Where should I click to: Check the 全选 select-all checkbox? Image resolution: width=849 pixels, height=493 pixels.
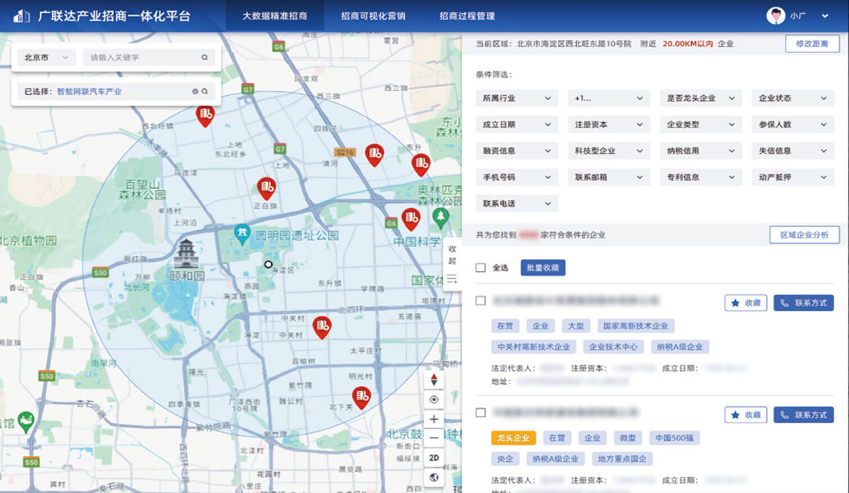(x=480, y=268)
